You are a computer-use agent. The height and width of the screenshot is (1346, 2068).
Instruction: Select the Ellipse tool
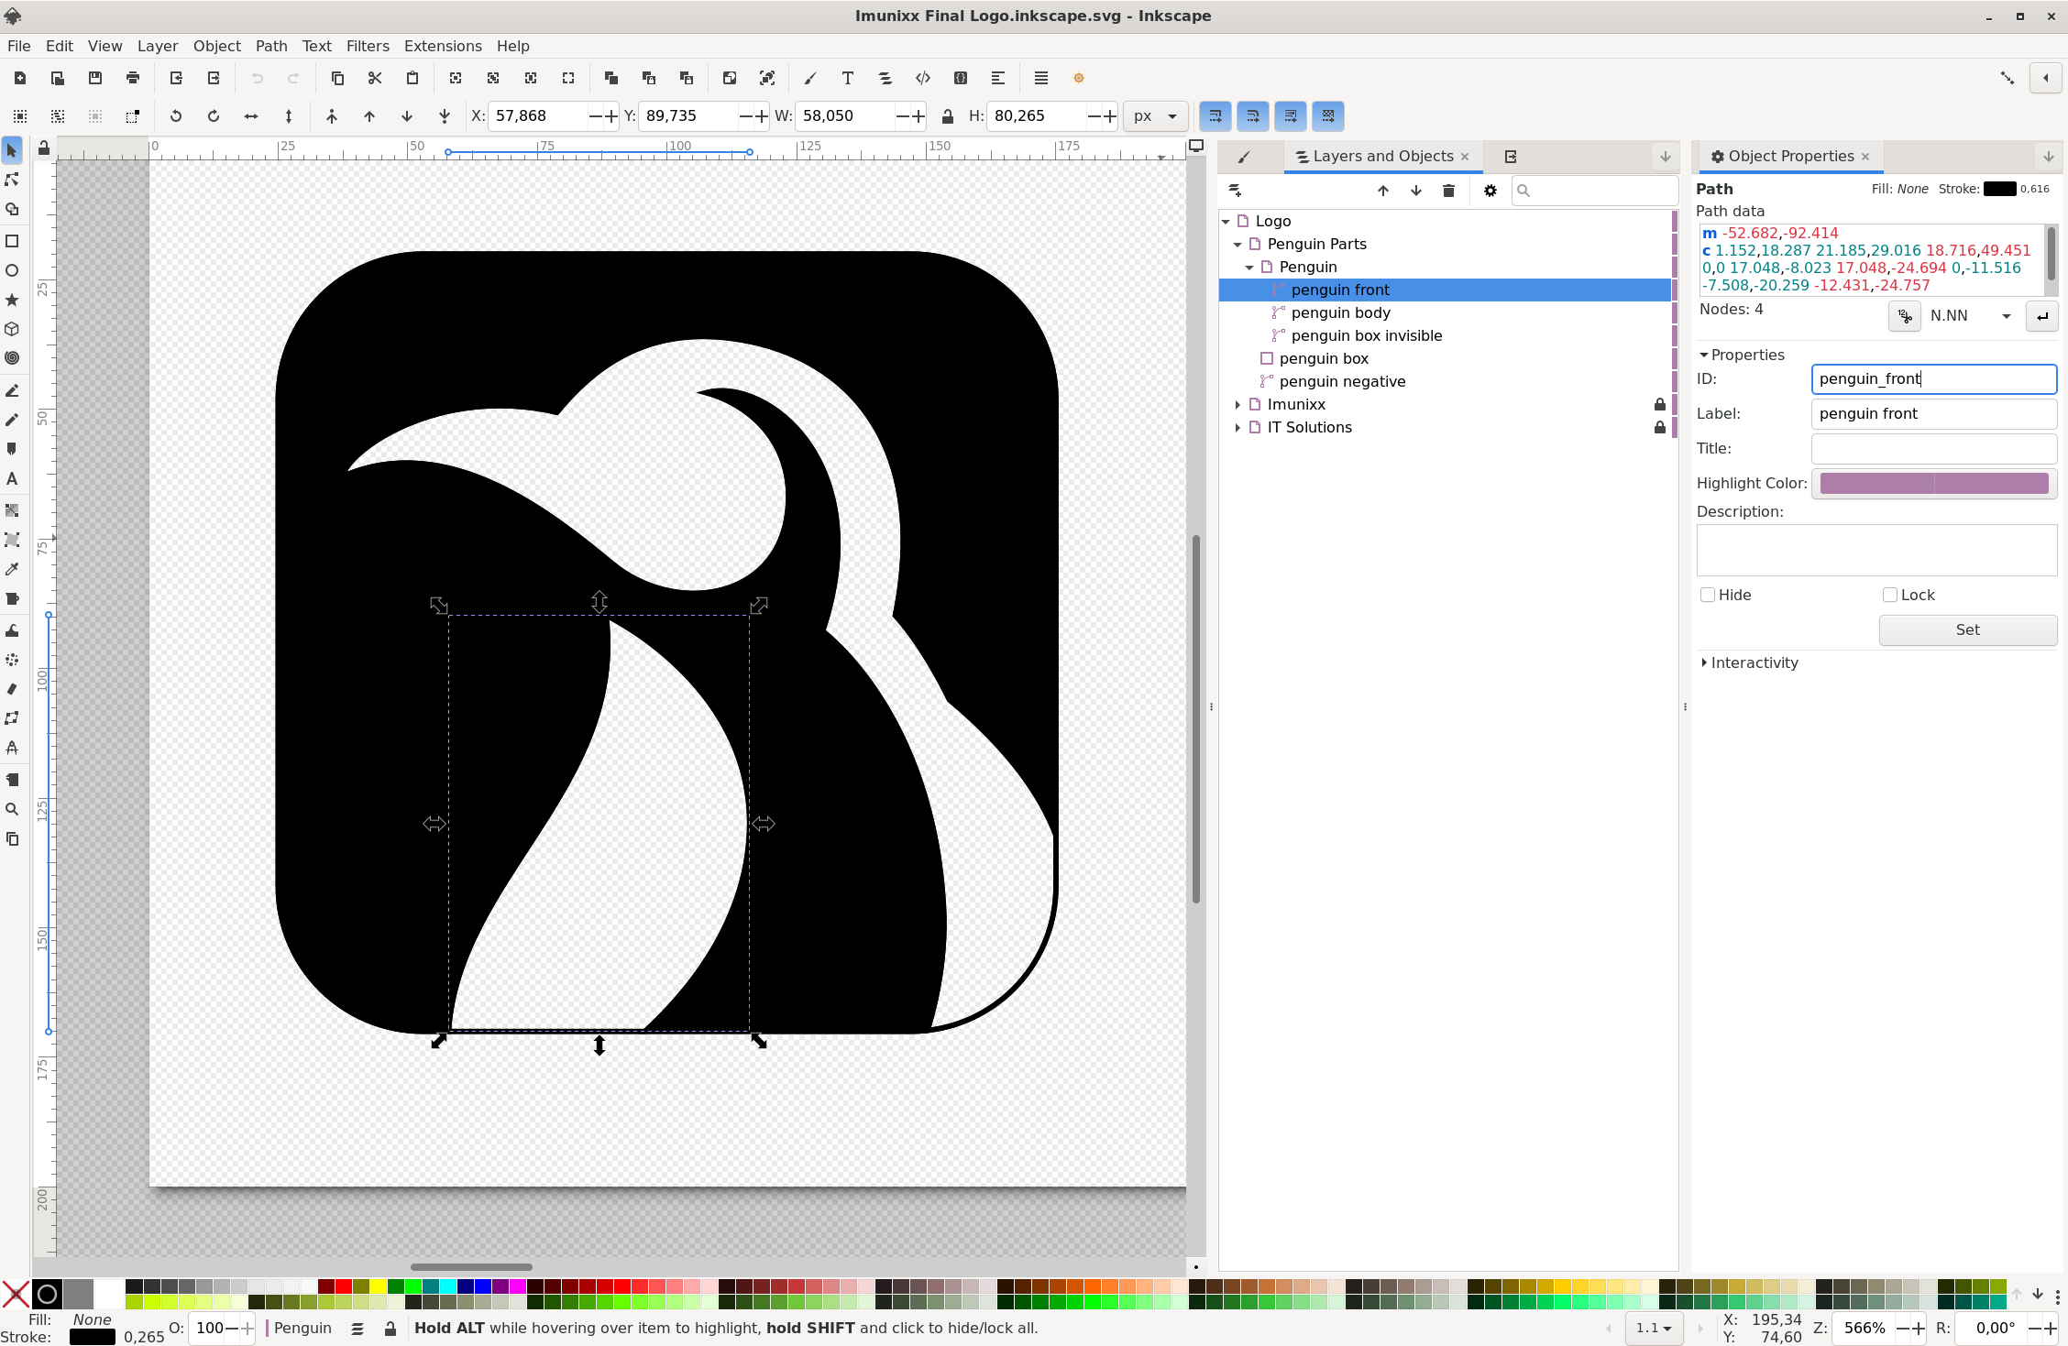(x=12, y=270)
